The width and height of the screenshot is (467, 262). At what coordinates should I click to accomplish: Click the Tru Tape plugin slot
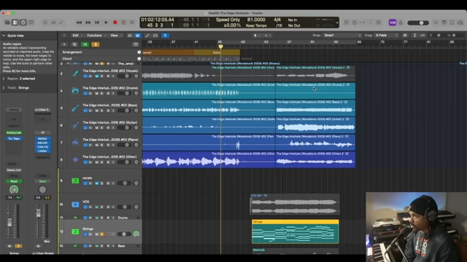(x=14, y=139)
